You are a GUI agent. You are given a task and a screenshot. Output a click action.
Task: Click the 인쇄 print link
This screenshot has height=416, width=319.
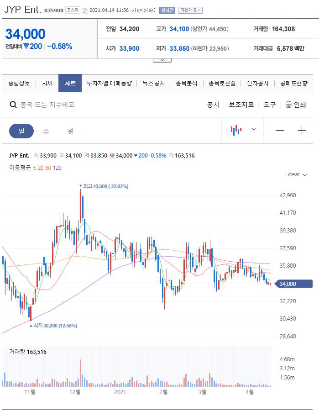pyautogui.click(x=300, y=105)
